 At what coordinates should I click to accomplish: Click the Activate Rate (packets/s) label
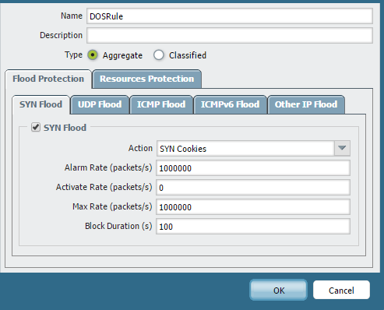pyautogui.click(x=104, y=187)
